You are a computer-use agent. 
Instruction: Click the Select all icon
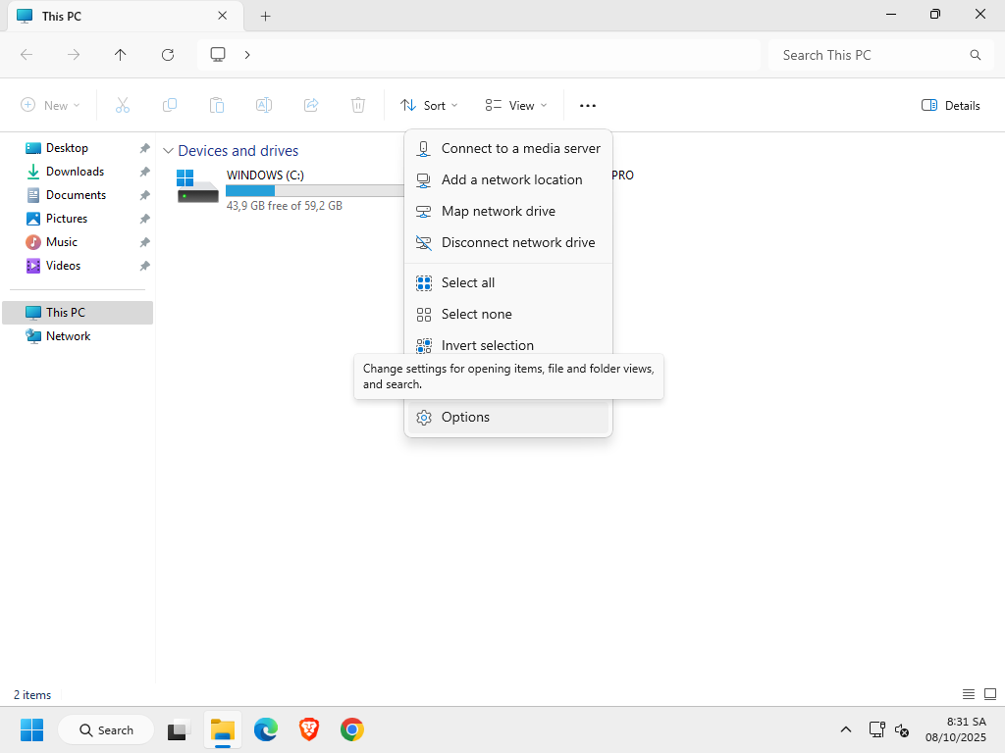pyautogui.click(x=424, y=282)
